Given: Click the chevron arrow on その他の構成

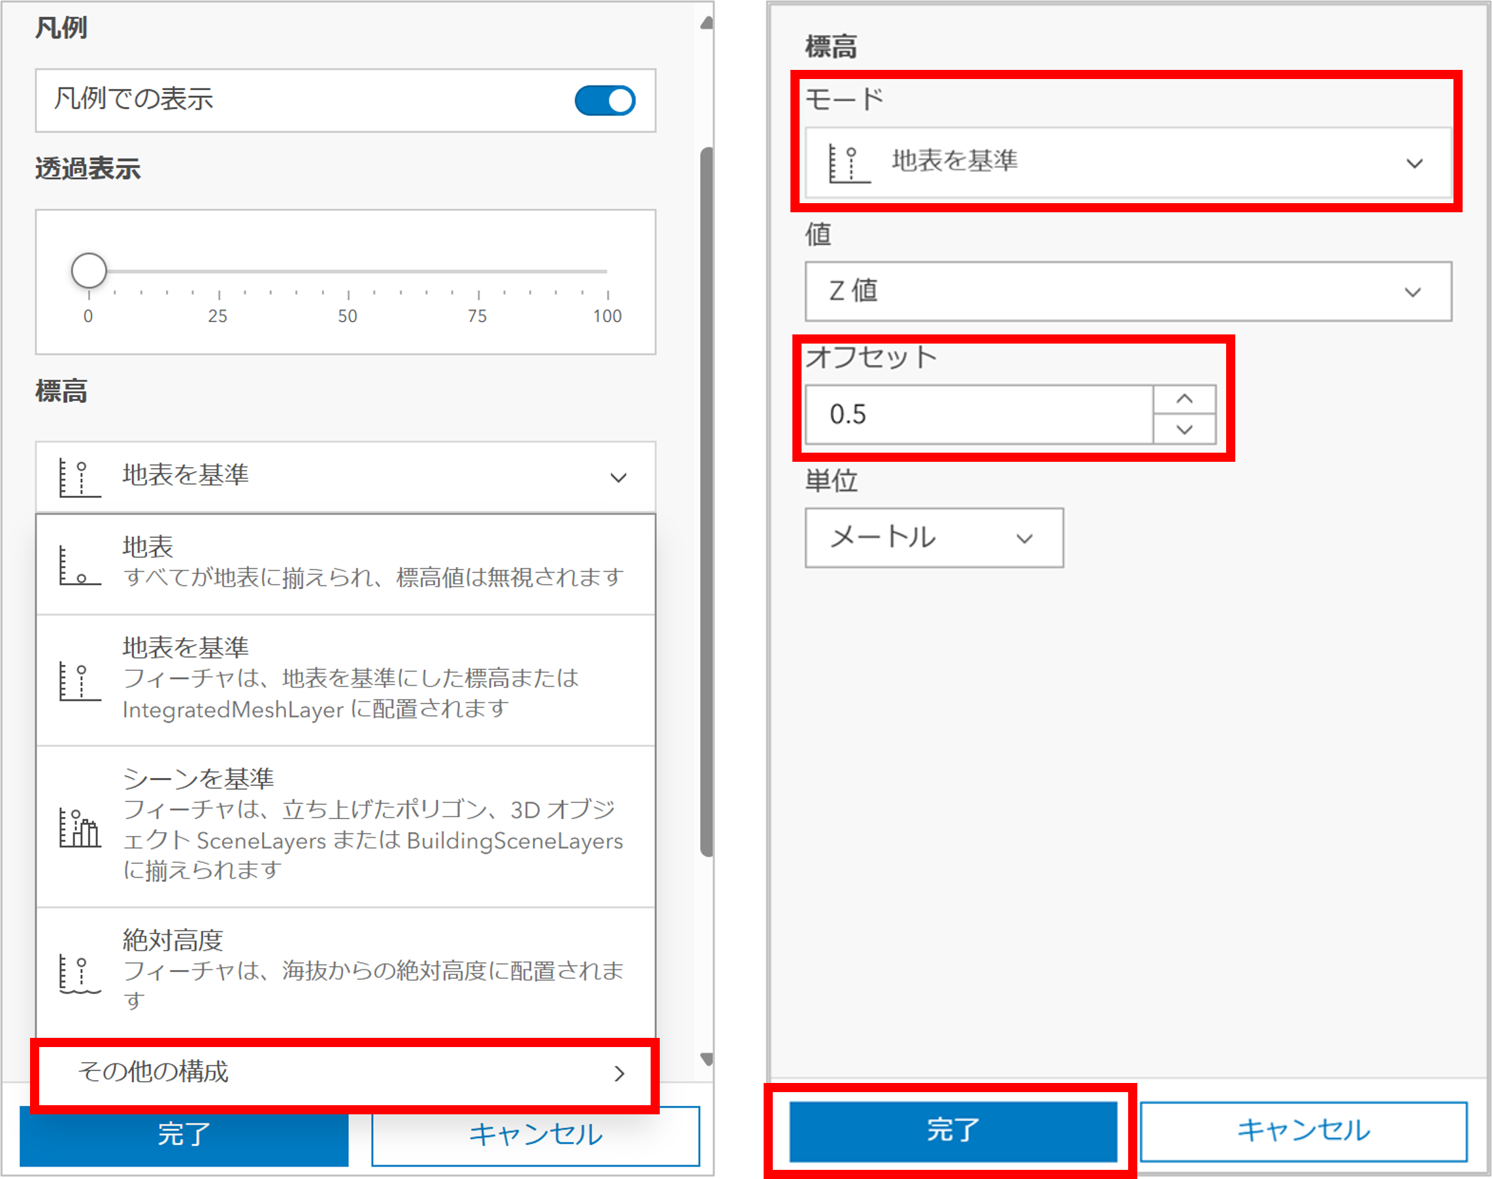Looking at the screenshot, I should pyautogui.click(x=619, y=1073).
